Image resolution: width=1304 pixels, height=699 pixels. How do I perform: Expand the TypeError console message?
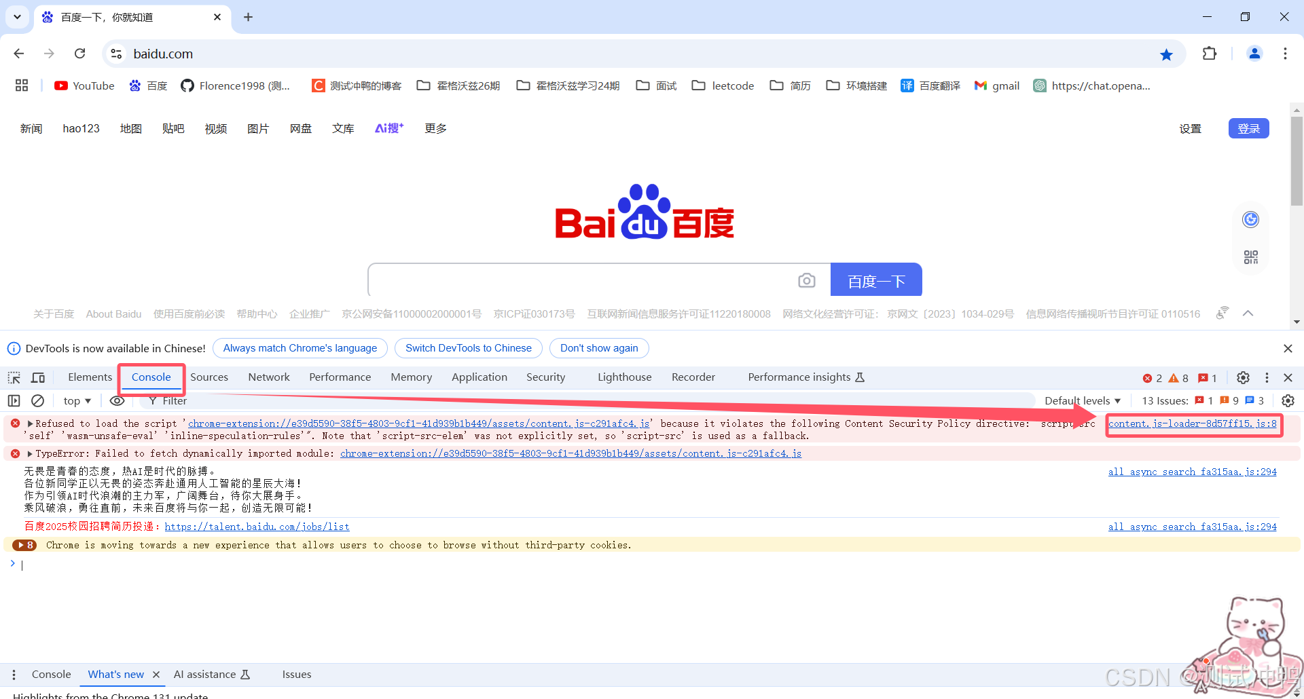click(x=30, y=453)
